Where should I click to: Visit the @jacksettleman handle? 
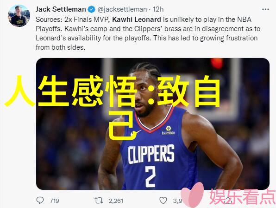[x=122, y=9]
